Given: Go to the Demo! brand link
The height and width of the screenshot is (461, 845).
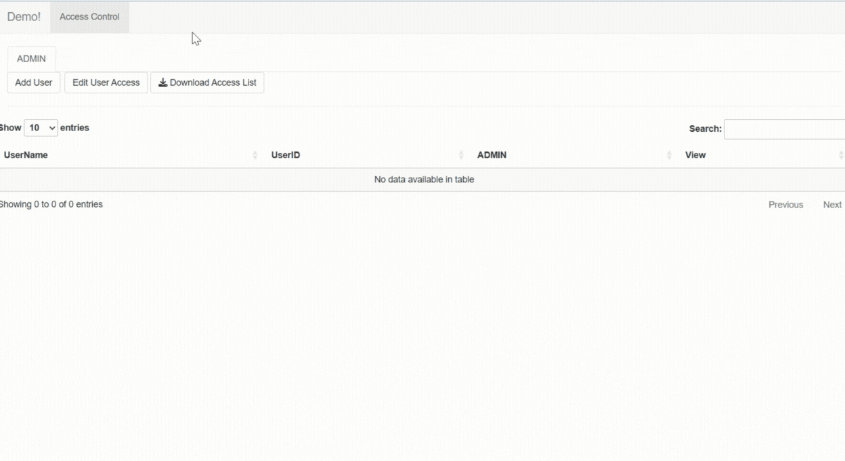Looking at the screenshot, I should [24, 17].
